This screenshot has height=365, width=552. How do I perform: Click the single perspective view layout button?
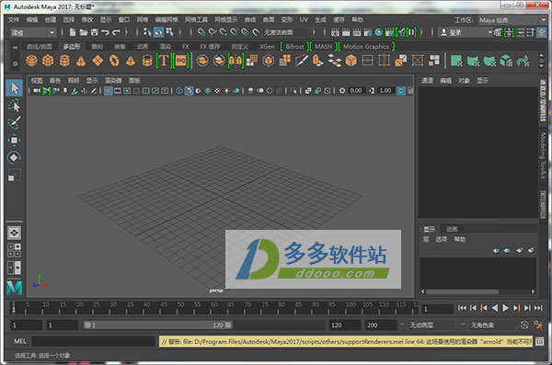point(14,233)
